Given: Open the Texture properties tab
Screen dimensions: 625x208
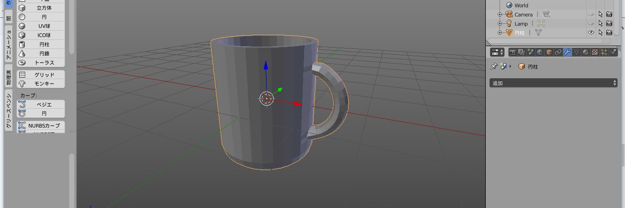Looking at the screenshot, I should click(x=595, y=52).
